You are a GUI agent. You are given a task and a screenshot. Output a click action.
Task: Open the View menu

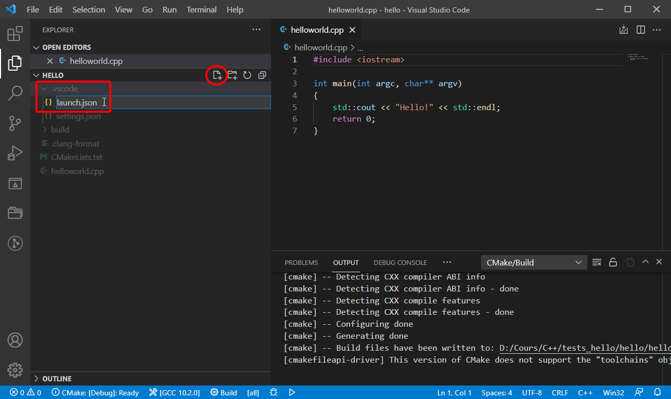pyautogui.click(x=124, y=9)
